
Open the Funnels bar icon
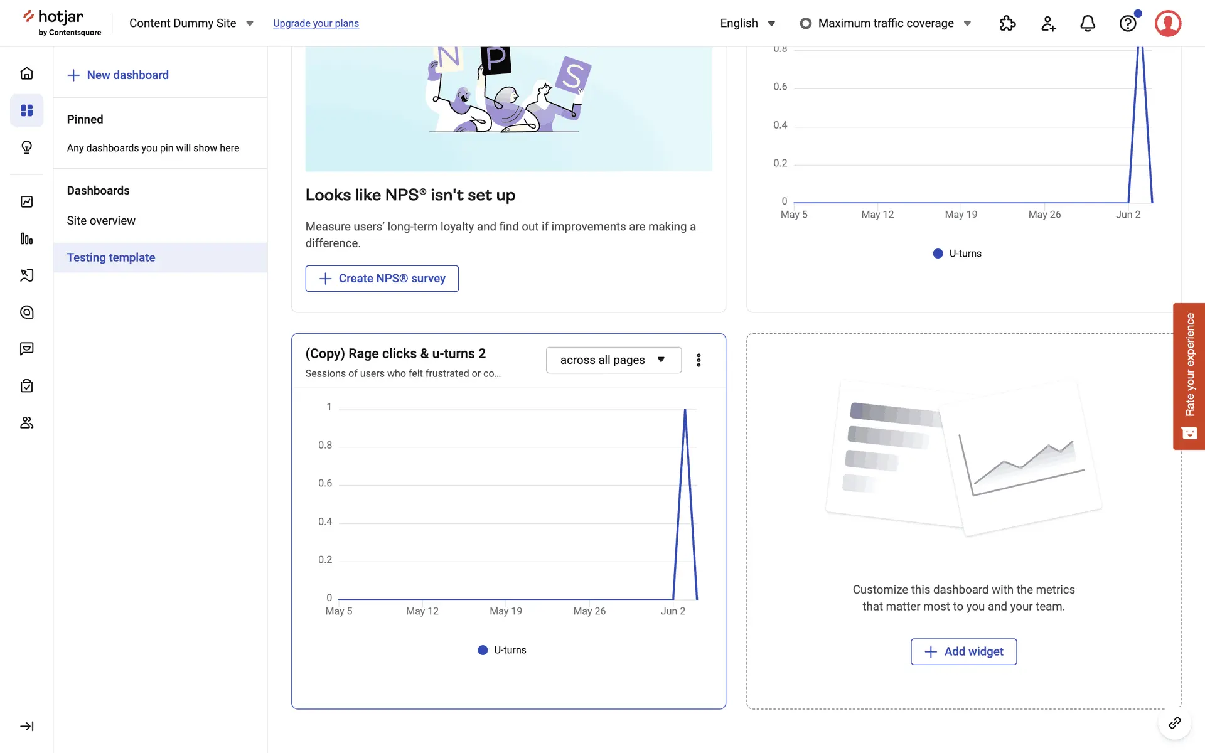pos(26,238)
